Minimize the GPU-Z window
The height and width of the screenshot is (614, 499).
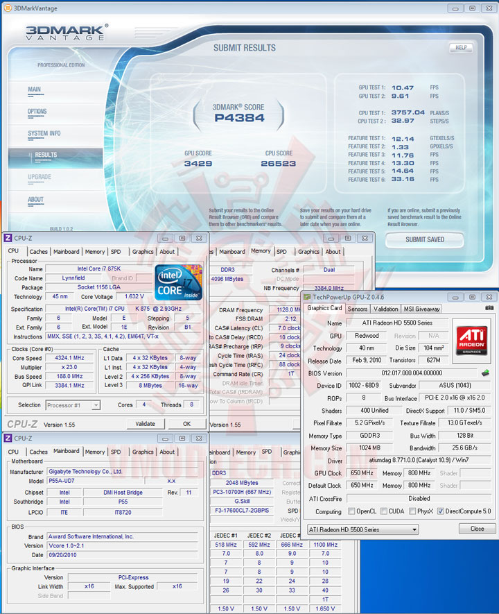[455, 297]
